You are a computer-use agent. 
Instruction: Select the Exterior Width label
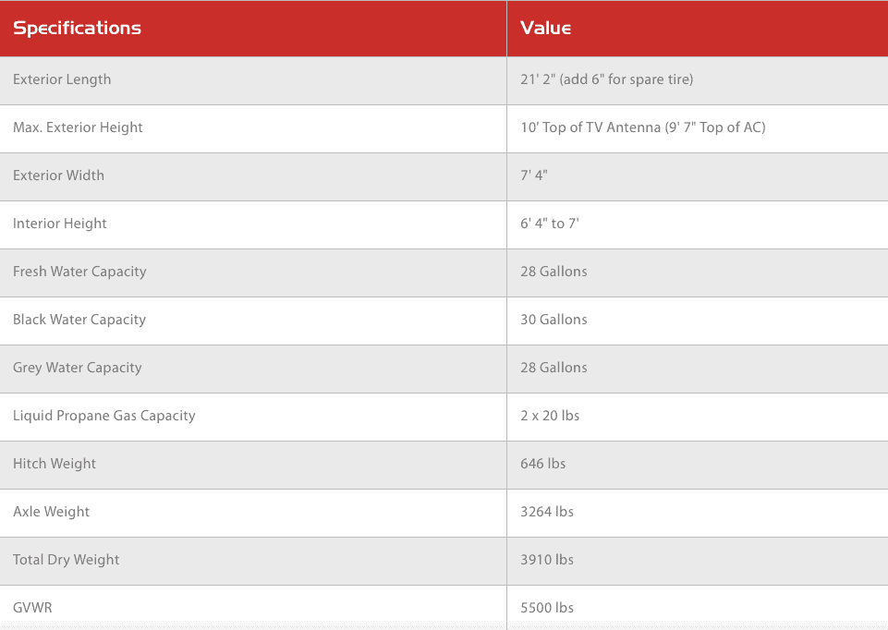pyautogui.click(x=58, y=176)
